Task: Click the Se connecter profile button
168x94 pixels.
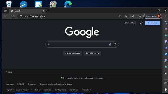Action: pyautogui.click(x=152, y=16)
